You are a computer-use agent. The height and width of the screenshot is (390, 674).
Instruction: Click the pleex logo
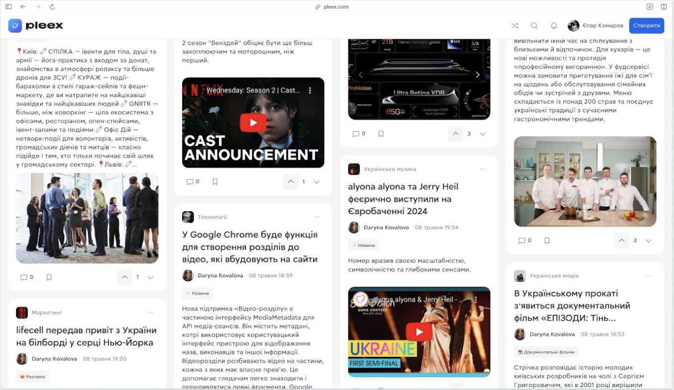[x=36, y=25]
